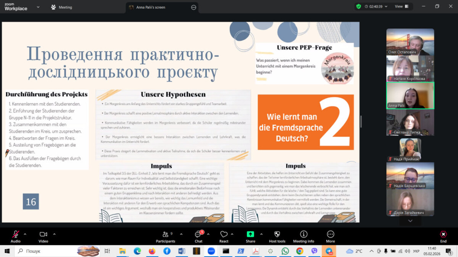458x257 pixels.
Task: Open Meeting info
Action: click(303, 235)
